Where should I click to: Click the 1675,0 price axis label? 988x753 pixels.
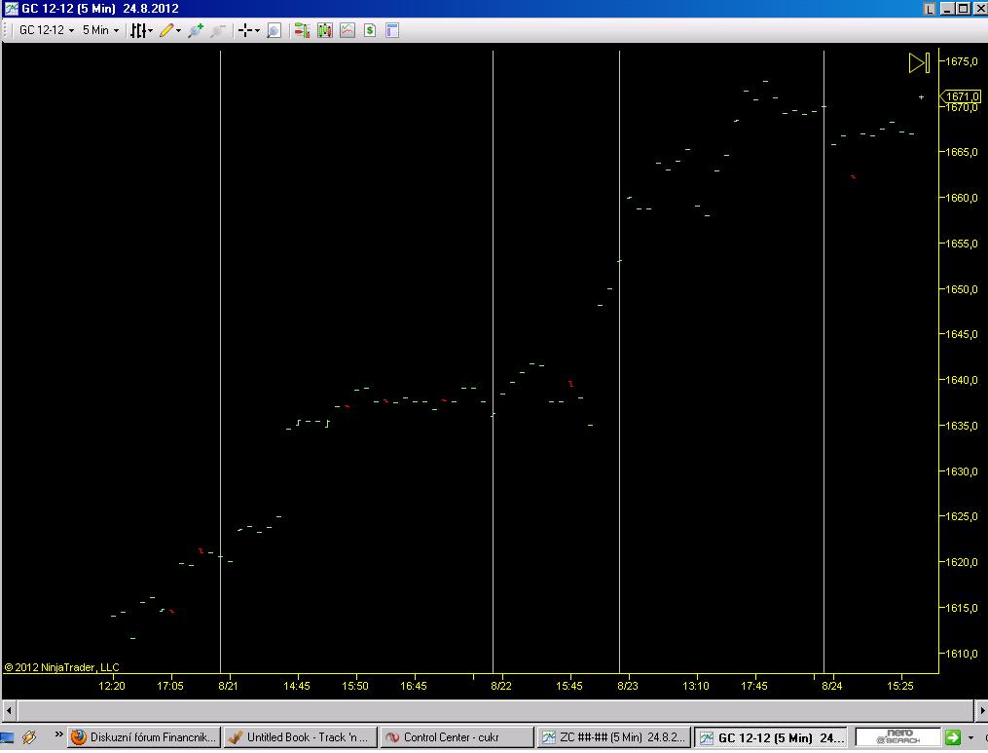coord(962,61)
